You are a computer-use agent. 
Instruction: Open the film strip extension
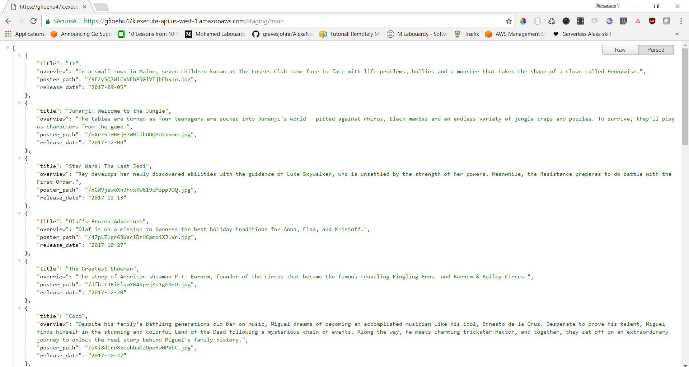580,21
